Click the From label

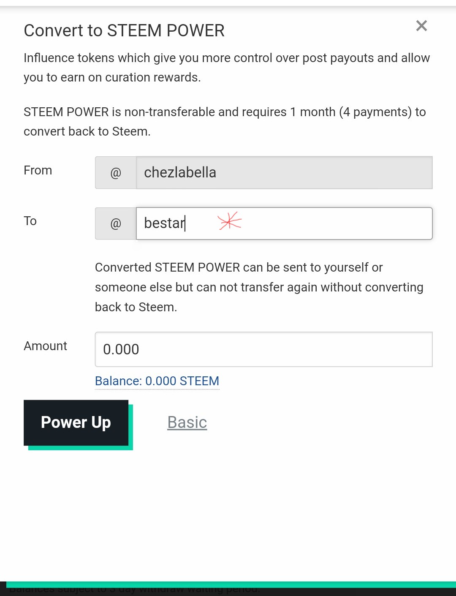coord(38,170)
